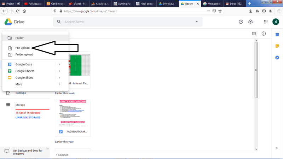The width and height of the screenshot is (283, 159).
Task: Save page to Pocket icon
Action: pos(214,11)
